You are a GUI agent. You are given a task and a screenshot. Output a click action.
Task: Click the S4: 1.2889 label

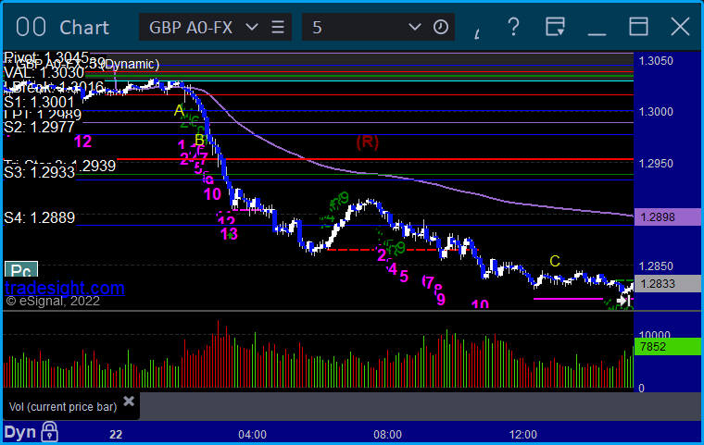[40, 218]
